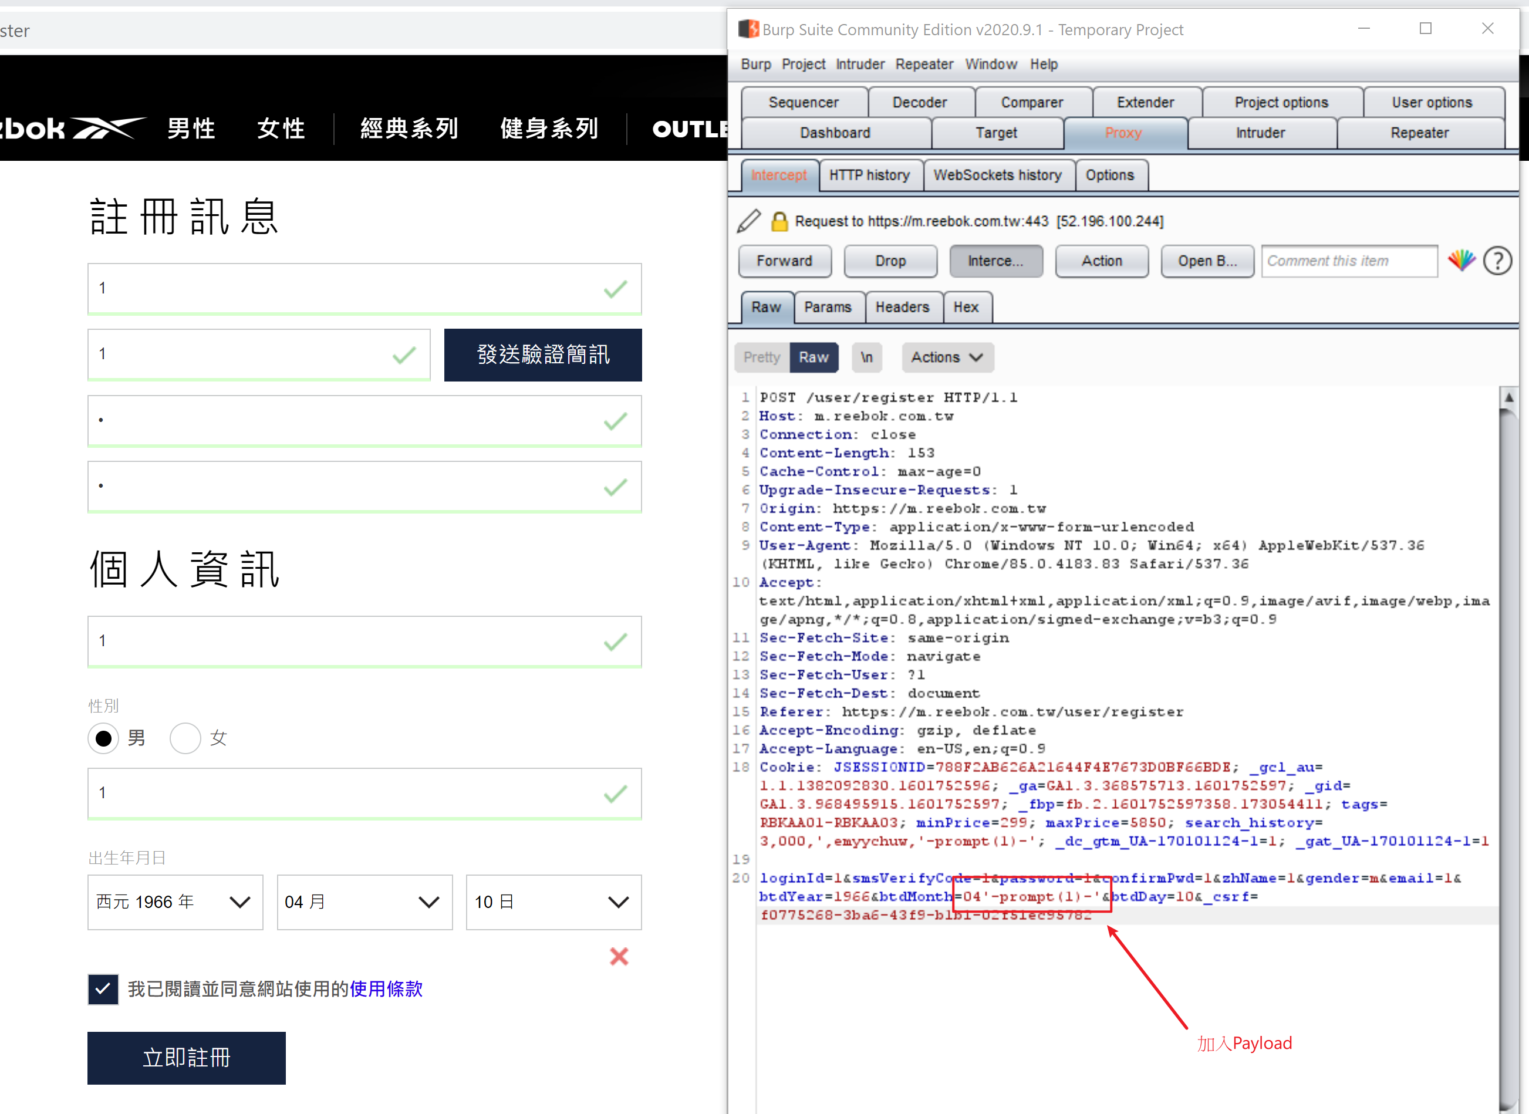Click 發送驗證簡訊 send SMS button
This screenshot has width=1529, height=1114.
pyautogui.click(x=543, y=355)
